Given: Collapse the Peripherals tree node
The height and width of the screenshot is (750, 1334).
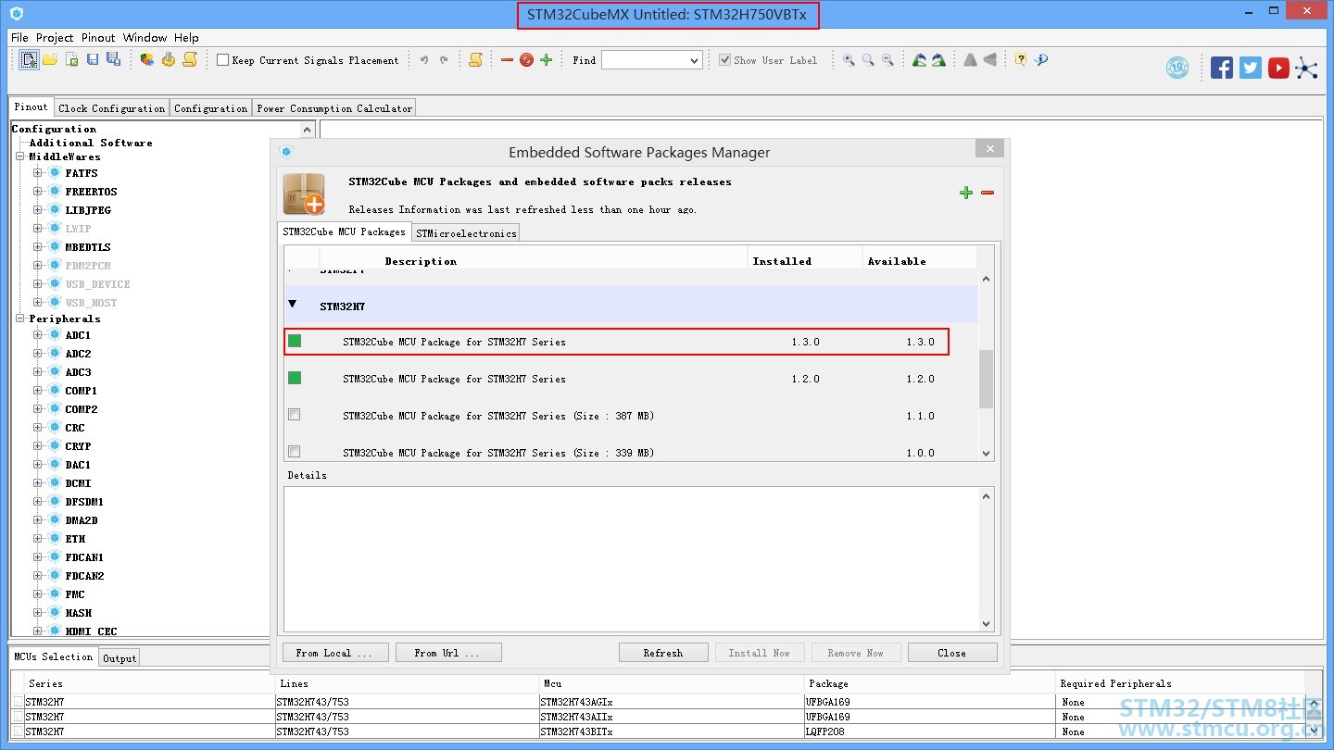Looking at the screenshot, I should tap(19, 319).
